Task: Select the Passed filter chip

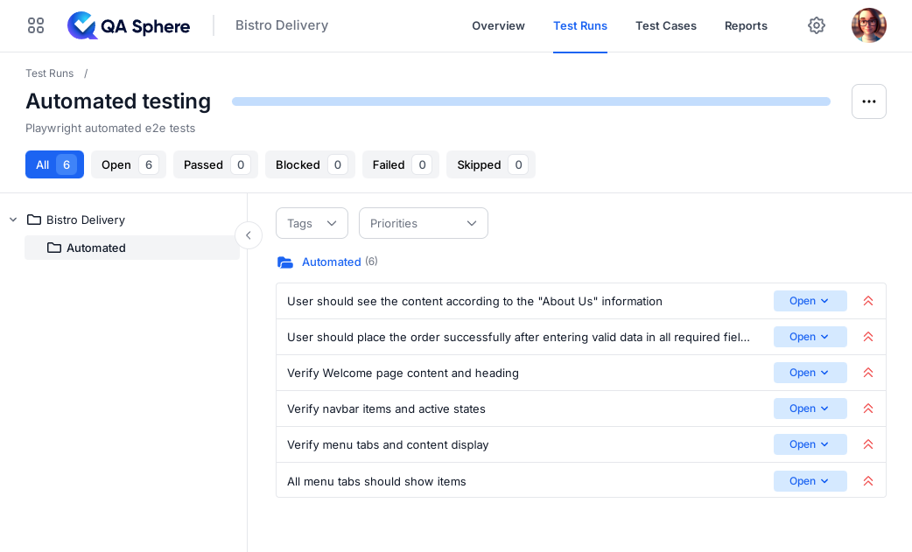Action: [x=215, y=164]
